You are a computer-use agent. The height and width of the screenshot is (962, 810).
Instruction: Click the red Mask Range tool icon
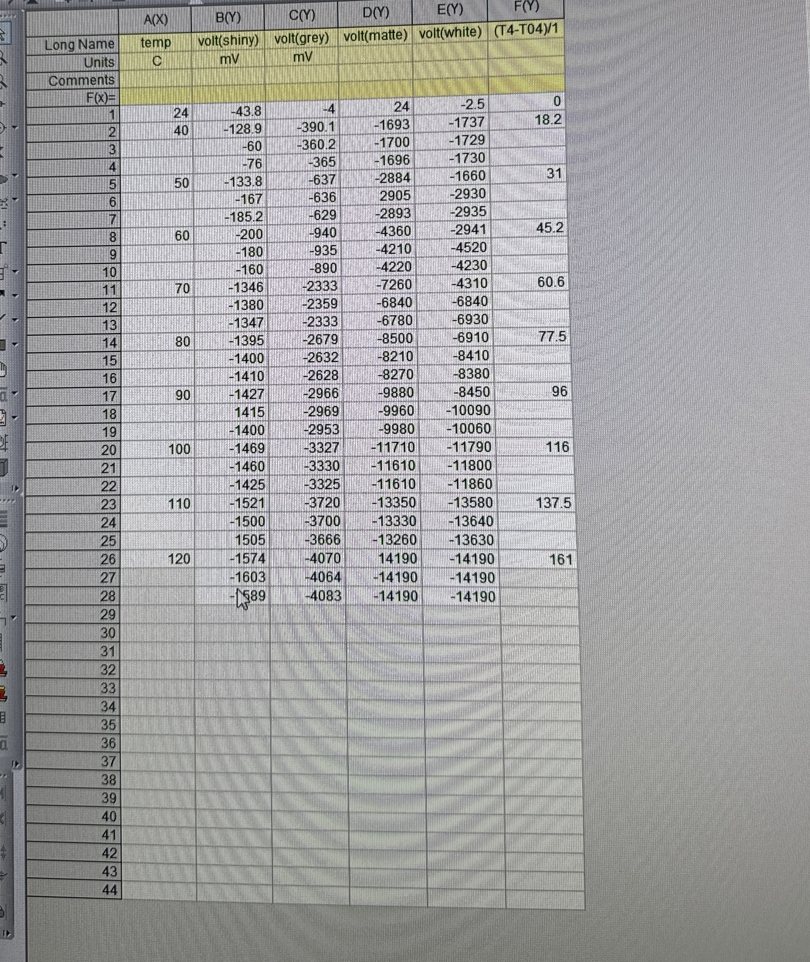(x=7, y=669)
